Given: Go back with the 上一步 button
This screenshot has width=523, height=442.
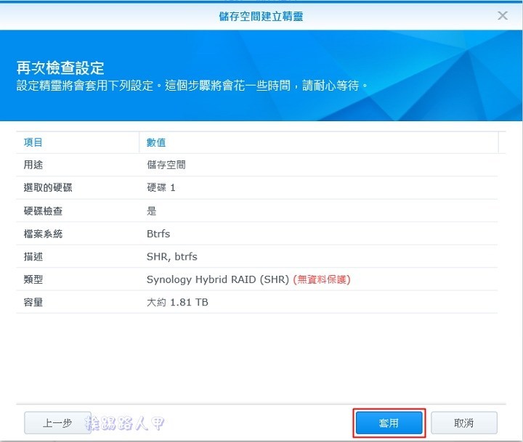Looking at the screenshot, I should click(57, 423).
